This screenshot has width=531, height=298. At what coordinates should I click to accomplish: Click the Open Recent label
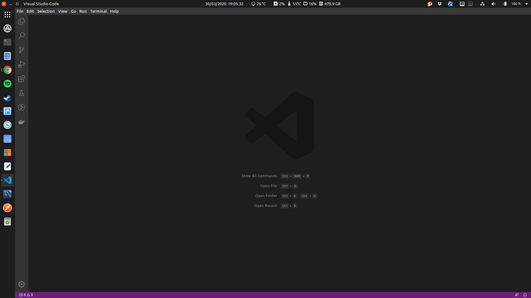[x=265, y=206]
